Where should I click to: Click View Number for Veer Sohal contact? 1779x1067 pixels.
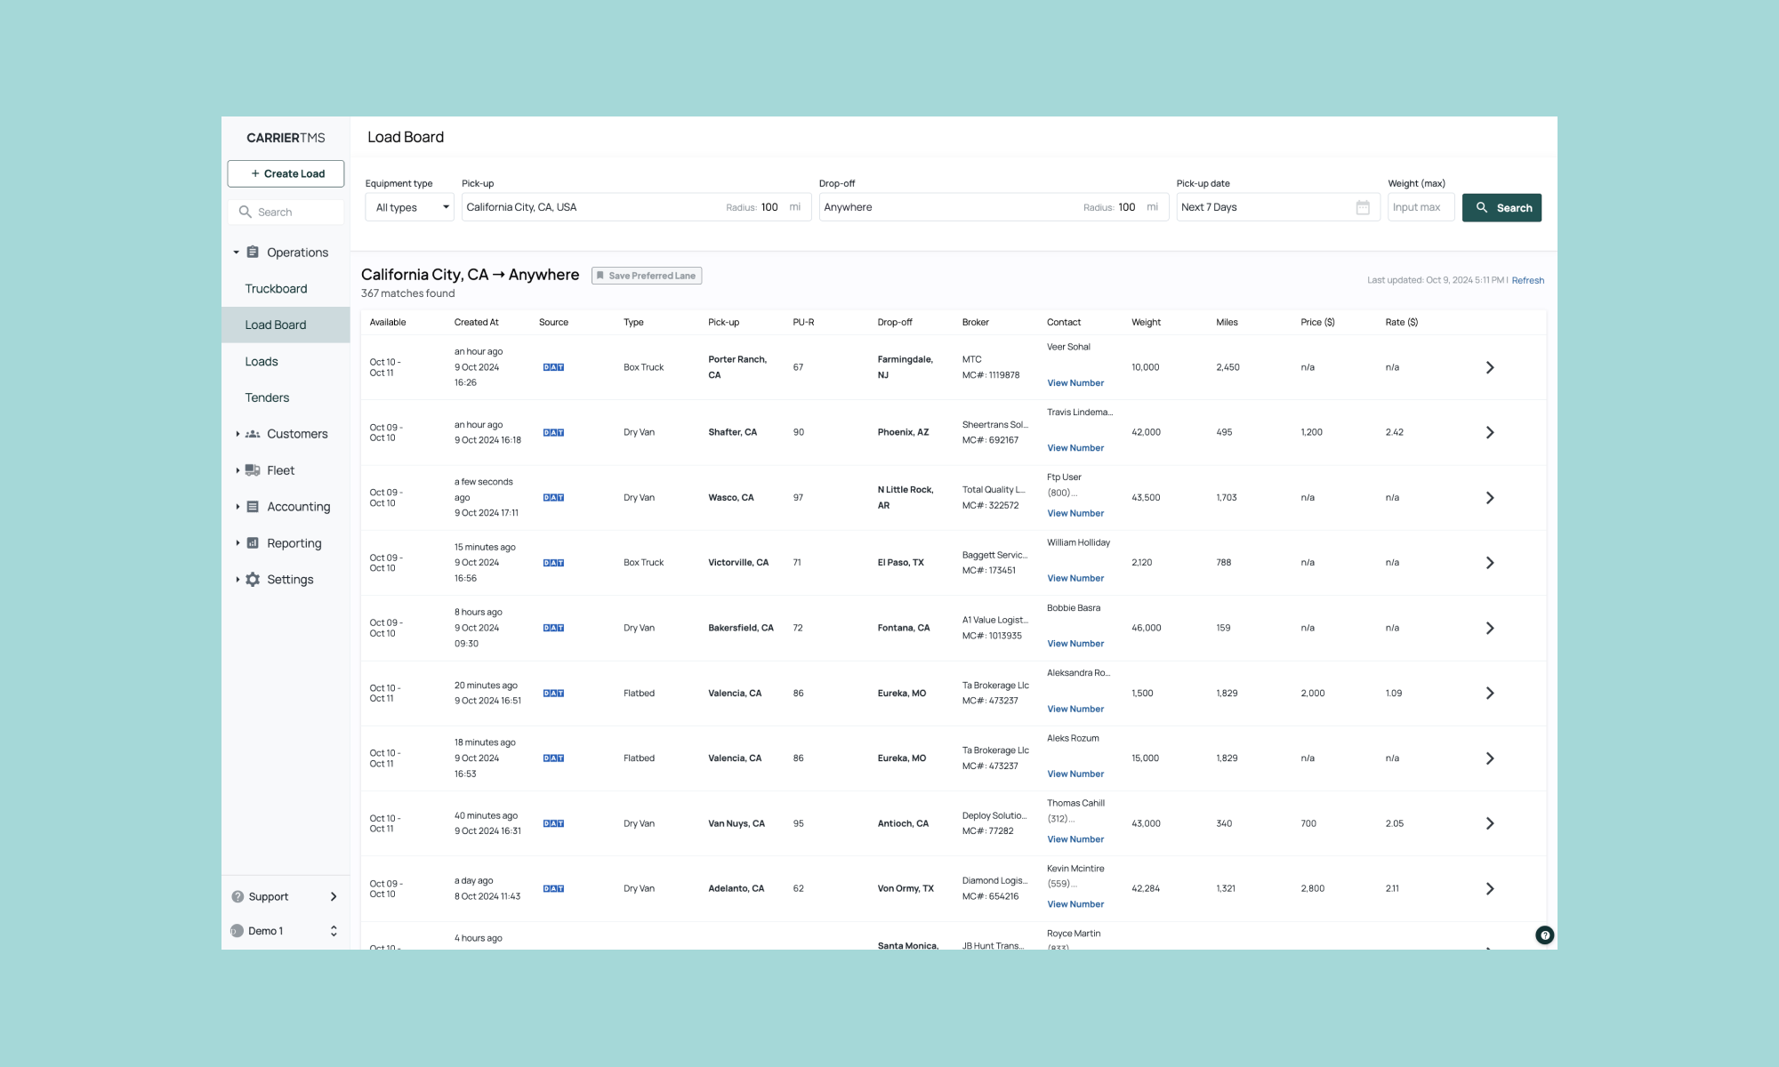pyautogui.click(x=1075, y=383)
